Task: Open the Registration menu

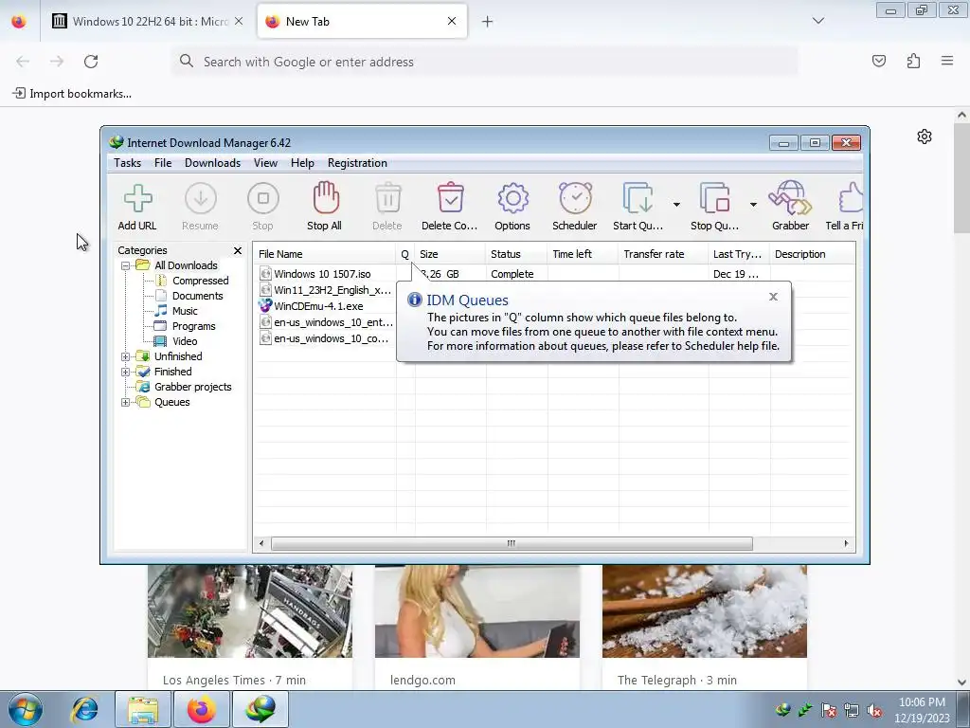Action: click(357, 163)
